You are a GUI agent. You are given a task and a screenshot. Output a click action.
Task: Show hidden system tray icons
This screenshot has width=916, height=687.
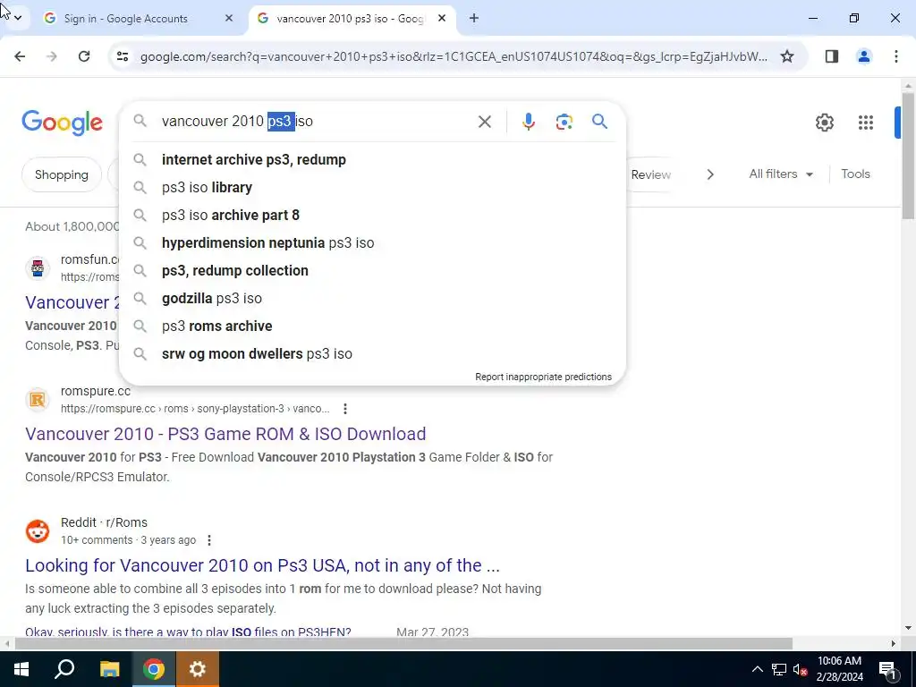757,669
